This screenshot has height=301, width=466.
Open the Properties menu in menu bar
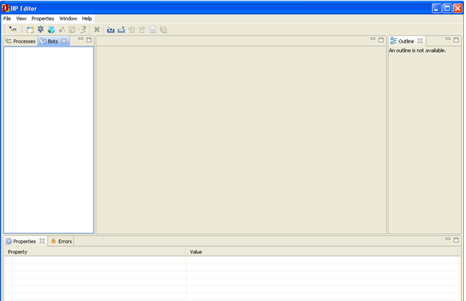pos(43,19)
